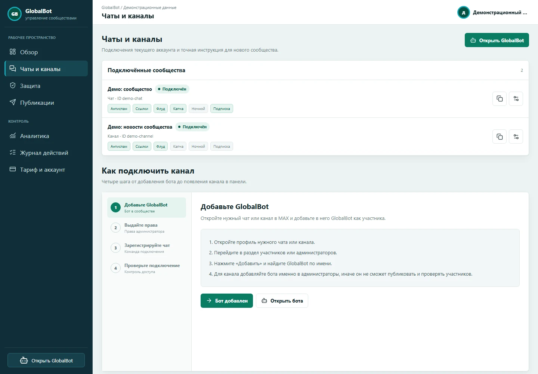Toggle Капча tag on Демо: сообщество
538x374 pixels.
pyautogui.click(x=178, y=109)
